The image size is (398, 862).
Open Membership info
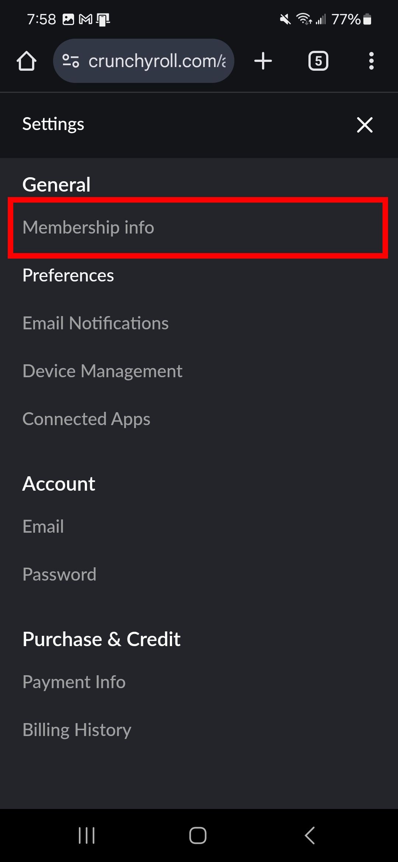click(88, 227)
